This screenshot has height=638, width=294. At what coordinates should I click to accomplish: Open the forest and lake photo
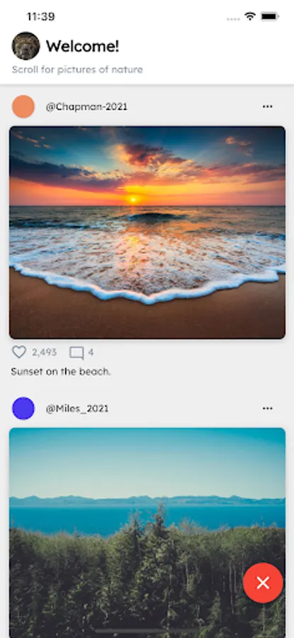[x=147, y=533]
